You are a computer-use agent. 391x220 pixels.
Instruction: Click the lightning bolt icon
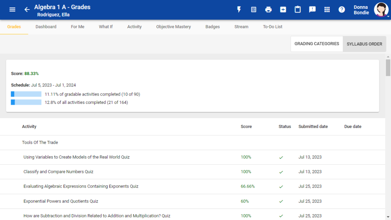[x=239, y=10]
